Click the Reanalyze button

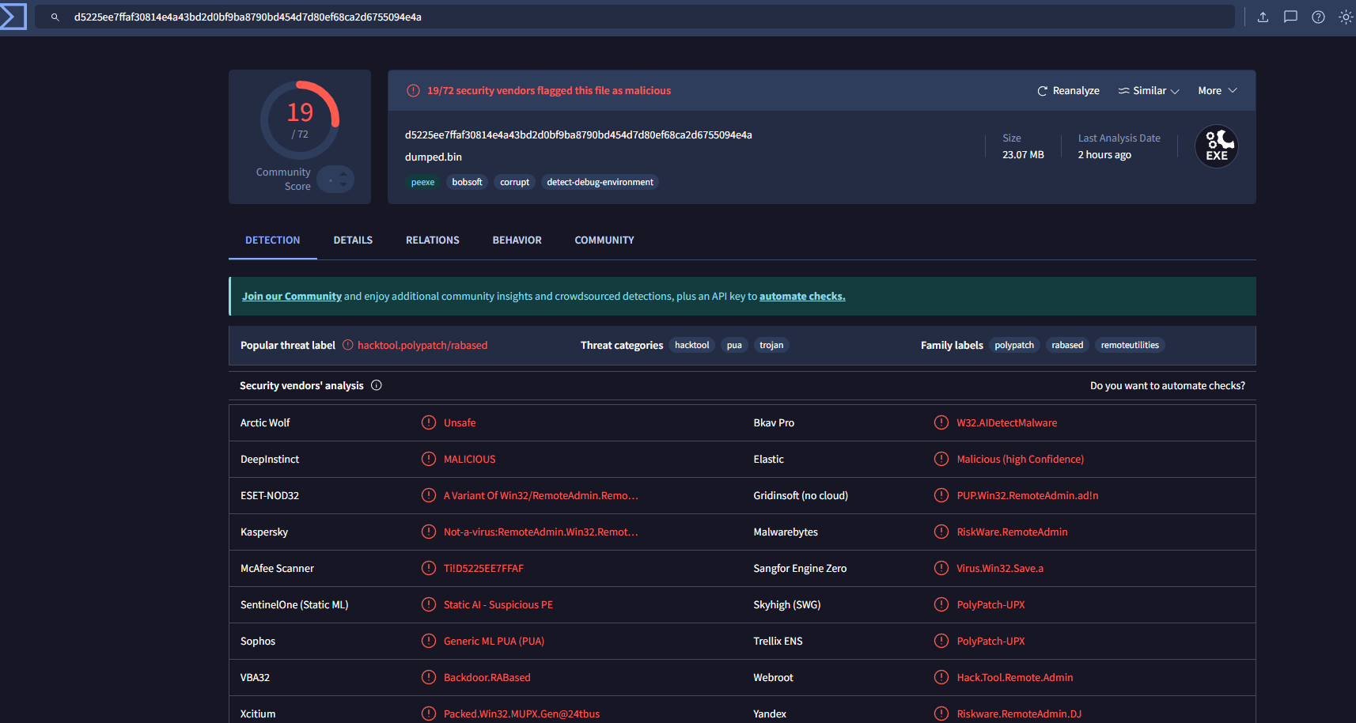[x=1068, y=91]
